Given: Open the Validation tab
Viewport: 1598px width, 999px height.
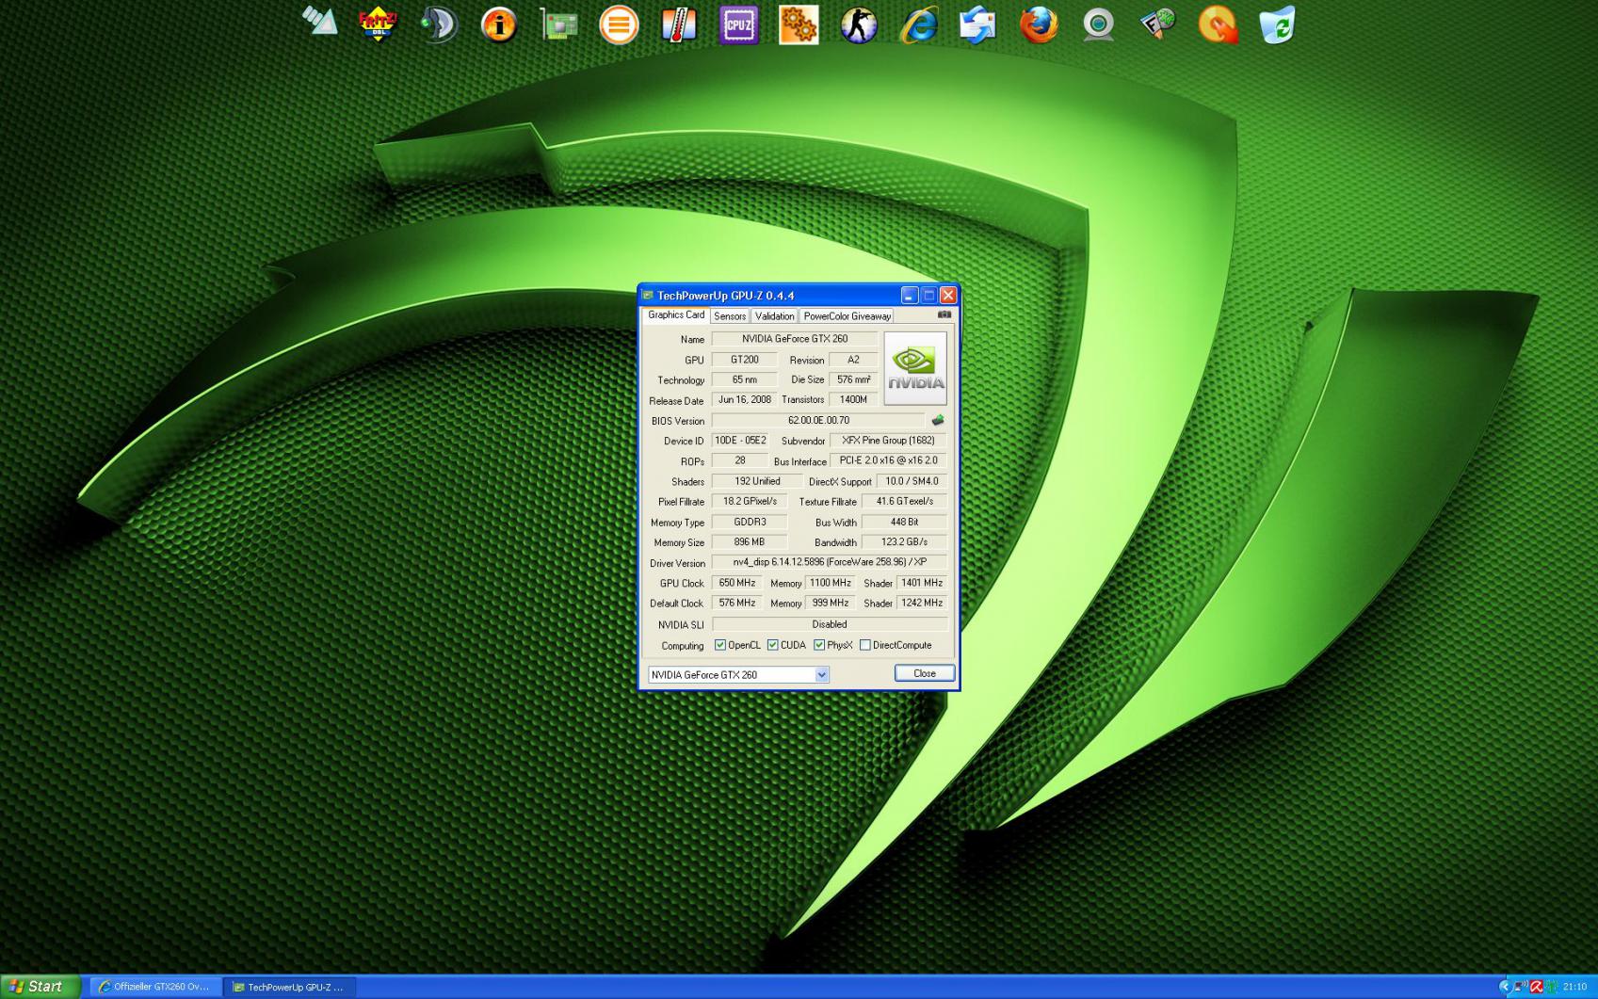Looking at the screenshot, I should (774, 316).
